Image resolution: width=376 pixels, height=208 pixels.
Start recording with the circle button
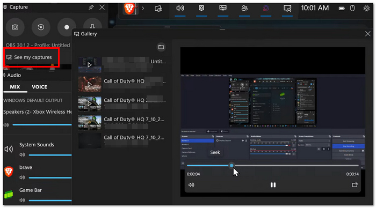coord(67,27)
